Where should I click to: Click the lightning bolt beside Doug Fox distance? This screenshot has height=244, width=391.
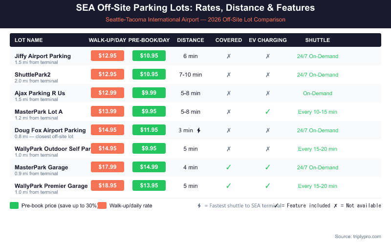[x=198, y=130]
